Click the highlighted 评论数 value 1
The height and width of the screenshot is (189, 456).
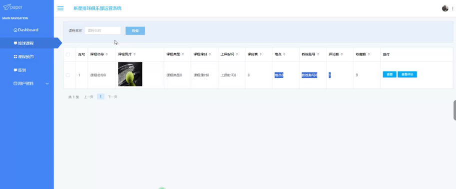coord(330,75)
